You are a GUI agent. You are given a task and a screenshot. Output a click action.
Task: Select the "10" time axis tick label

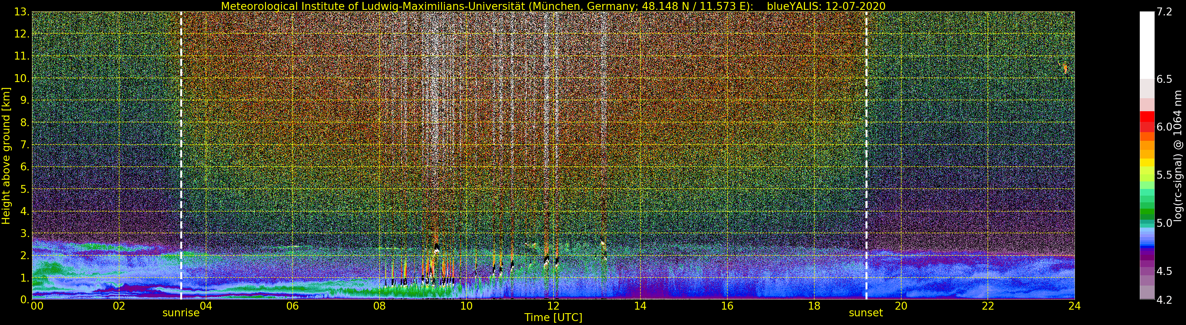coord(466,306)
